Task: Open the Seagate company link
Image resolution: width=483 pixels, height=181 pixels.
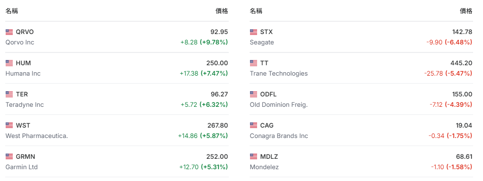Action: [x=262, y=43]
